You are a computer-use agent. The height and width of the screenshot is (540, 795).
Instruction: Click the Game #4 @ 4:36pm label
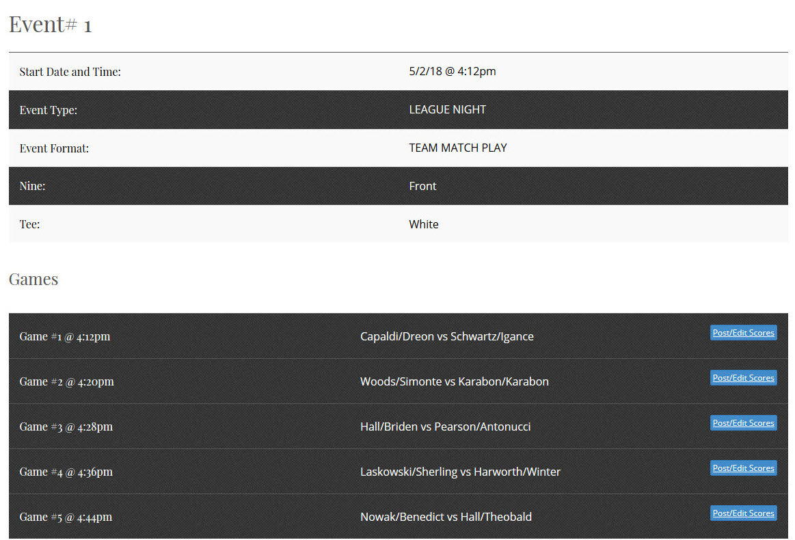(66, 472)
